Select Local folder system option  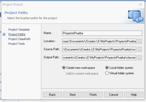point(119,68)
